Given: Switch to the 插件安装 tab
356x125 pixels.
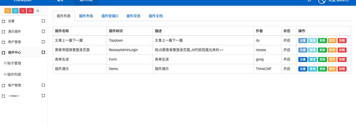Looking at the screenshot, I should pyautogui.click(x=110, y=16).
